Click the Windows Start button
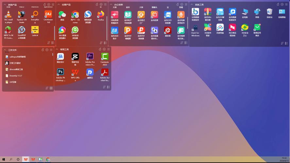The image size is (290, 163). (x=4, y=159)
